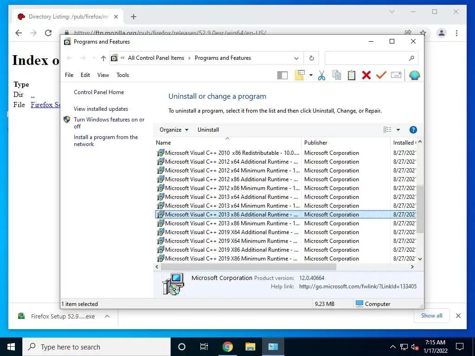Screen dimensions: 475x356
Task: Open the Windows Start menu
Action: coord(11,347)
